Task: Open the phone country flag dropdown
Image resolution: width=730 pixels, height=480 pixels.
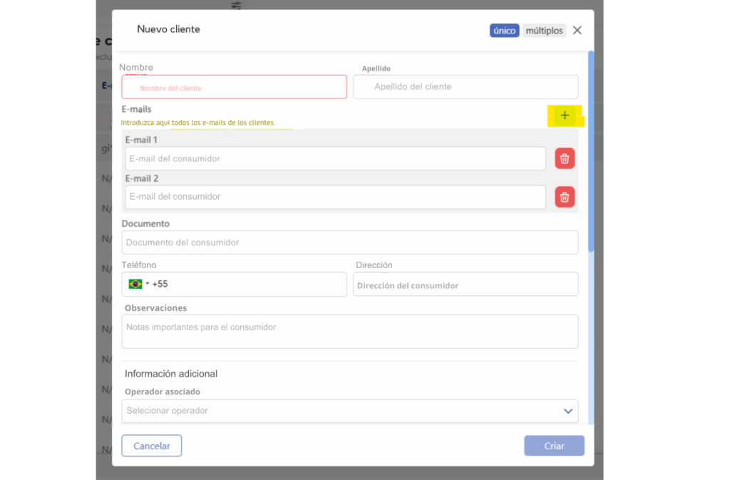Action: 138,284
